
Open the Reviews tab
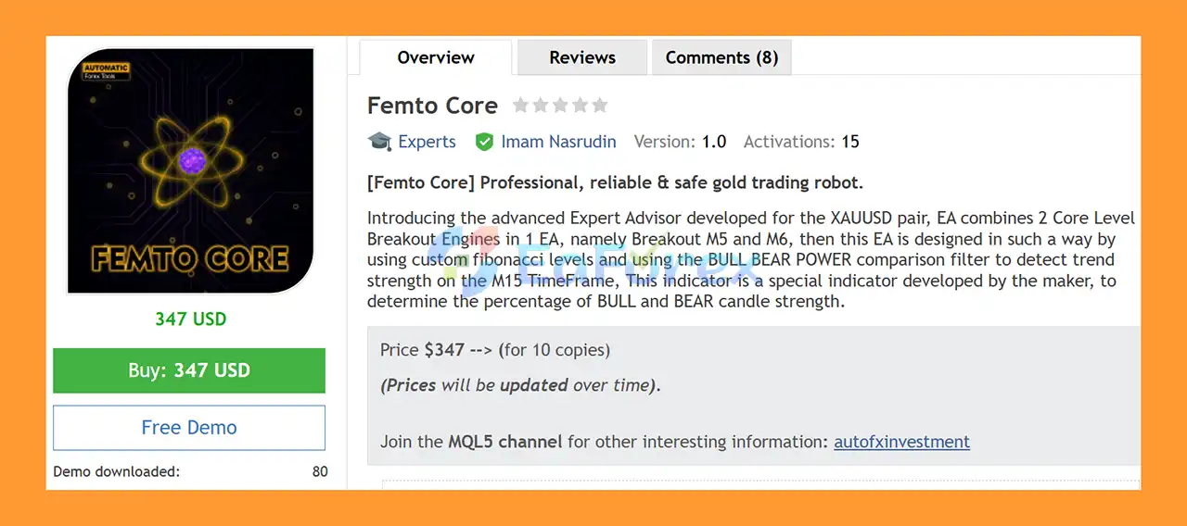click(x=582, y=57)
